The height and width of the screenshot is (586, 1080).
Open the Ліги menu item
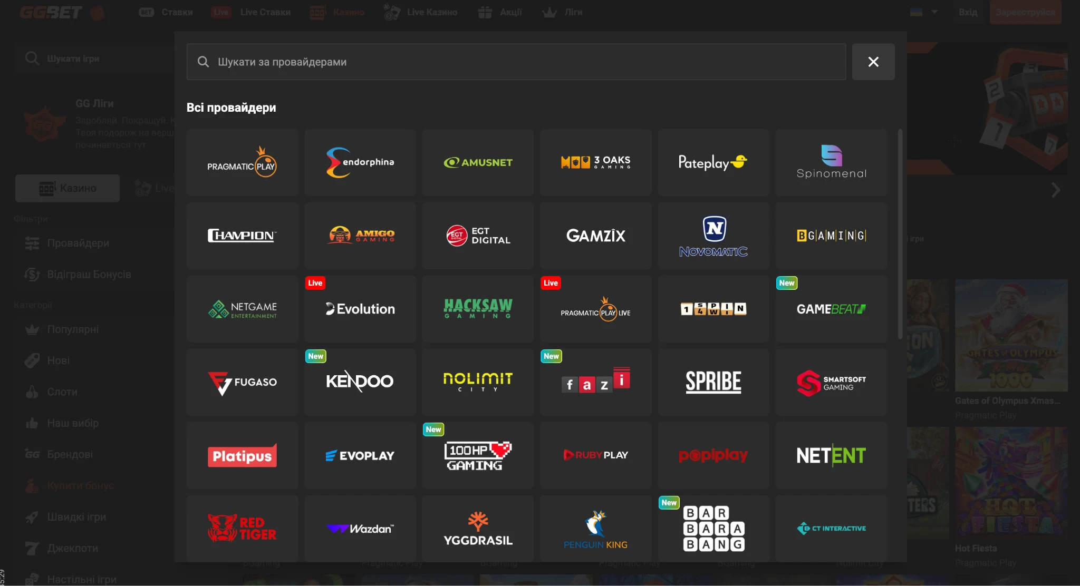[562, 12]
